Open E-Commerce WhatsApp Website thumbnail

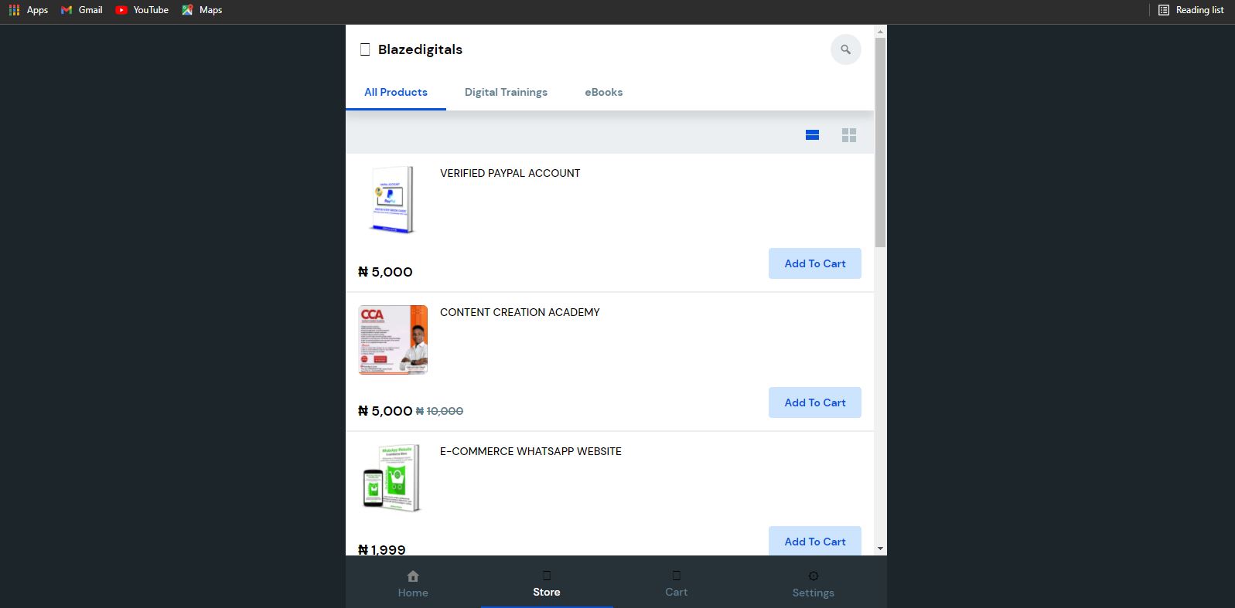coord(393,478)
